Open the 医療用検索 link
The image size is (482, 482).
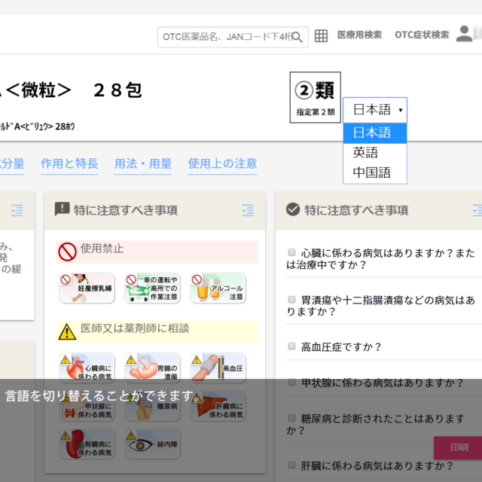(359, 35)
